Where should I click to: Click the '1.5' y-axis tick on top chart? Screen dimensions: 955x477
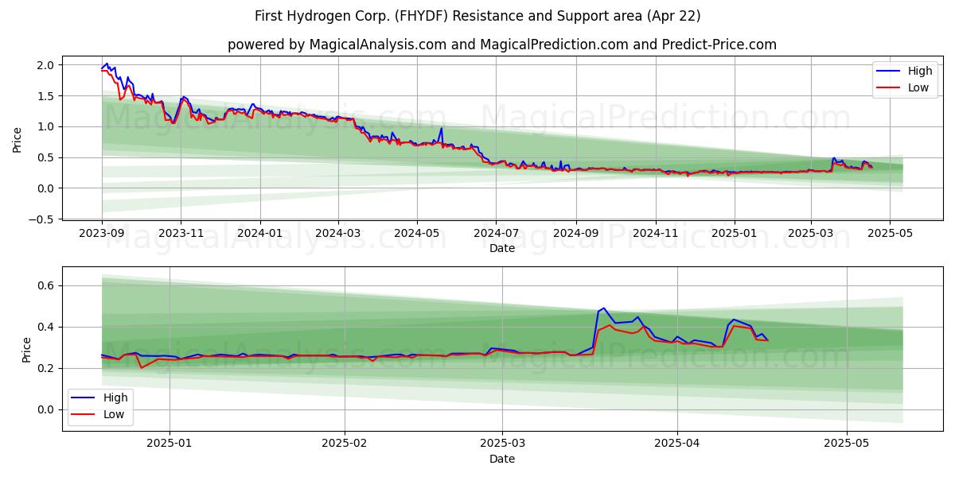pyautogui.click(x=45, y=96)
